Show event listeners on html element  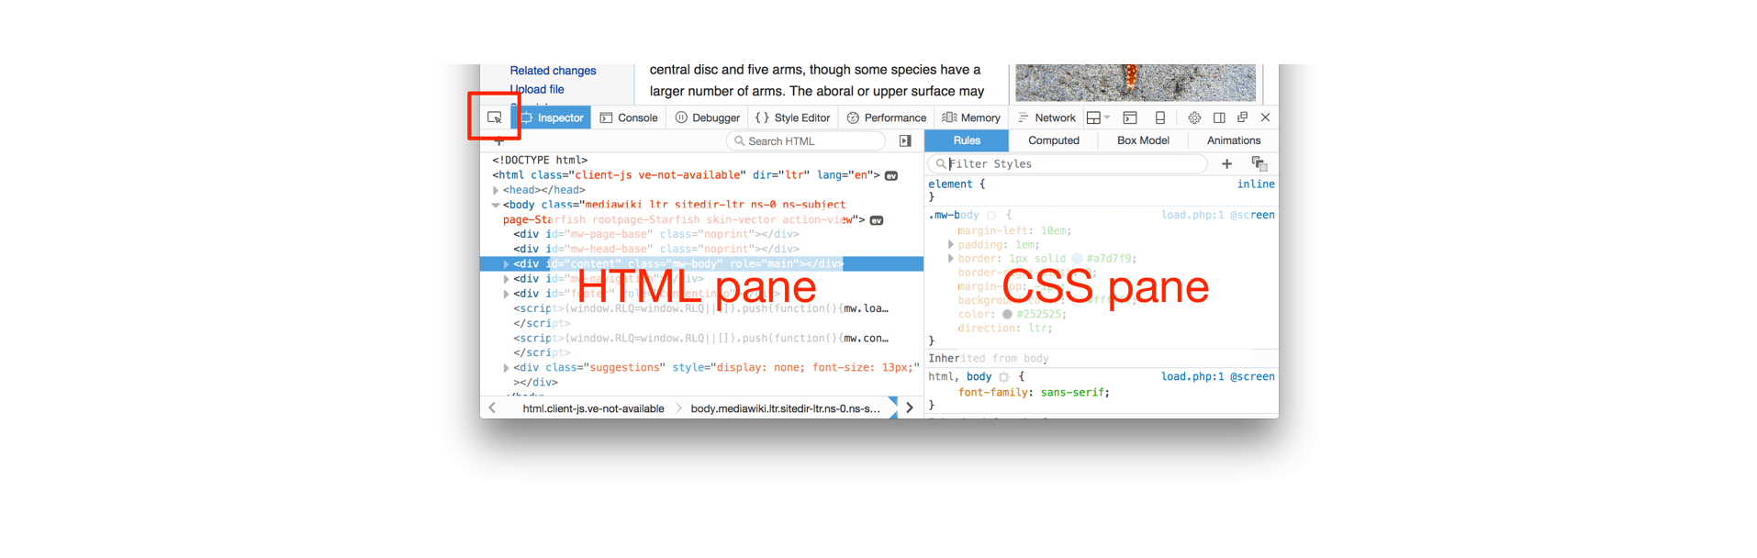click(x=890, y=175)
